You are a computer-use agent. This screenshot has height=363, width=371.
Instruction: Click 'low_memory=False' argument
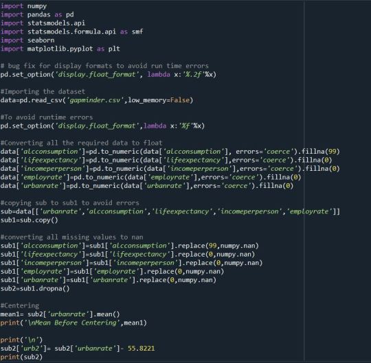pos(159,100)
